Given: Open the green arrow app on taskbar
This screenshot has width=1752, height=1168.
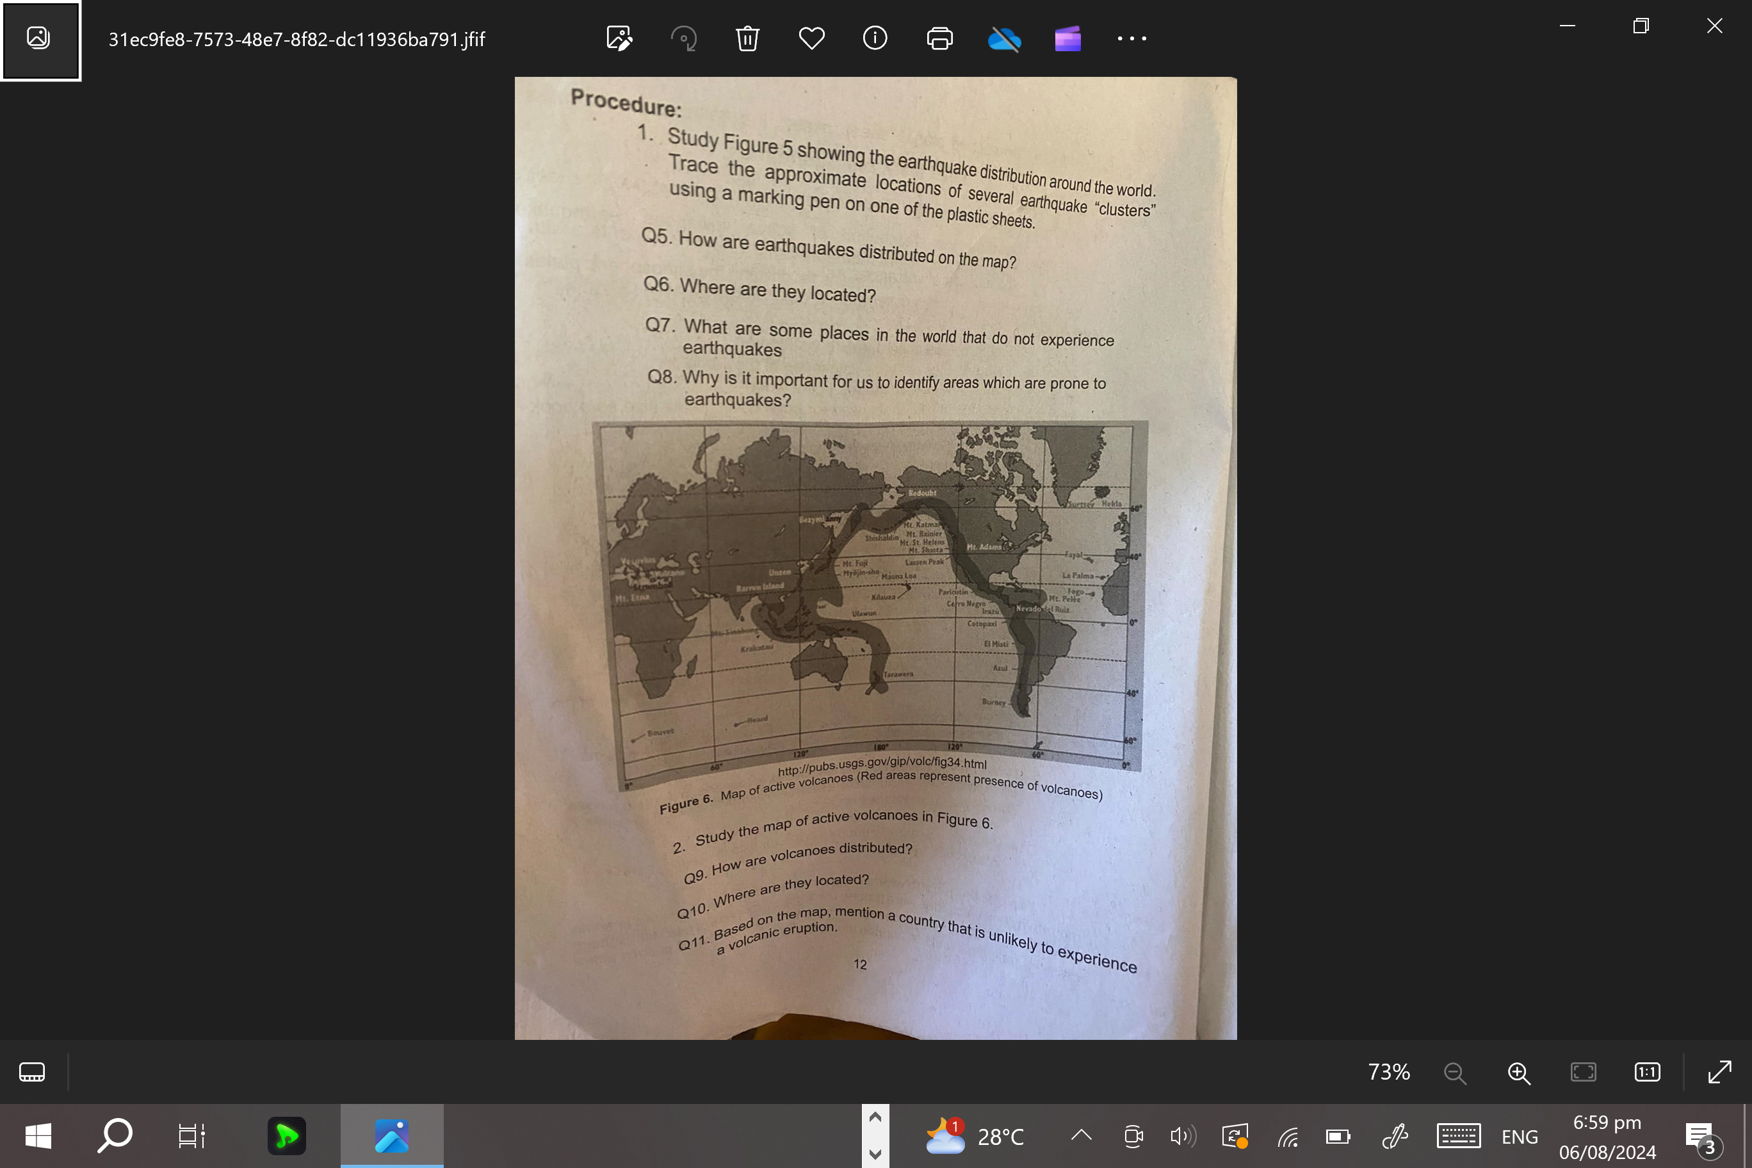Looking at the screenshot, I should coord(287,1136).
